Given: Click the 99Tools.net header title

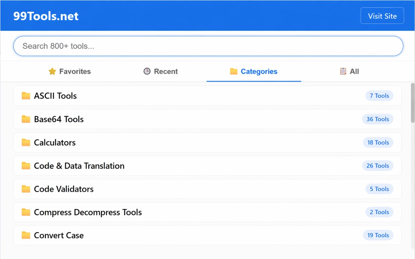Looking at the screenshot, I should (46, 16).
